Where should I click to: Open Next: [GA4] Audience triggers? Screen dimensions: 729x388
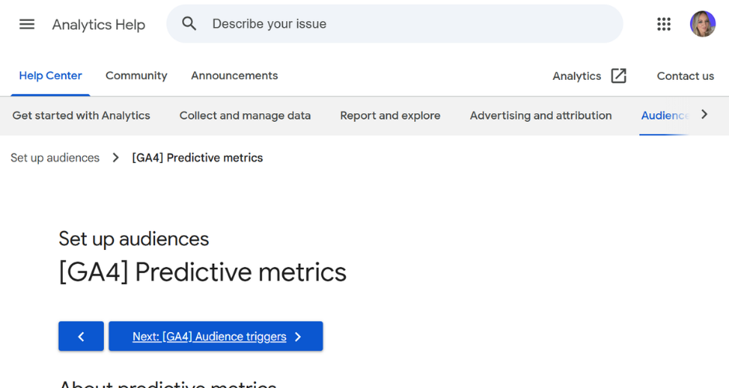[x=216, y=336]
